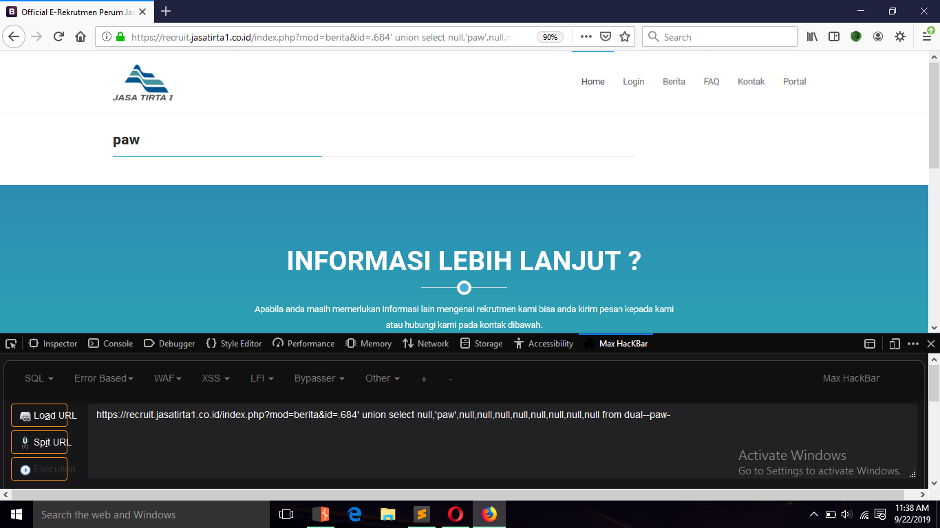Expand the Other dropdown in HackBar

coord(383,379)
